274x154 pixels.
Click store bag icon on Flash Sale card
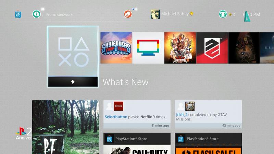point(181,139)
